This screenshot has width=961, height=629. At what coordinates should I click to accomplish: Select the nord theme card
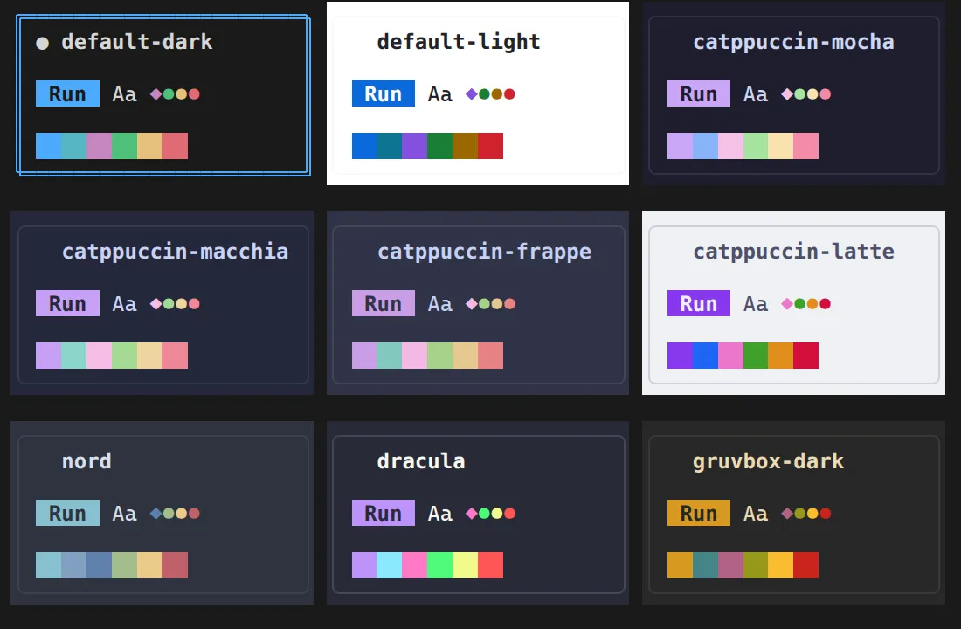click(x=163, y=515)
